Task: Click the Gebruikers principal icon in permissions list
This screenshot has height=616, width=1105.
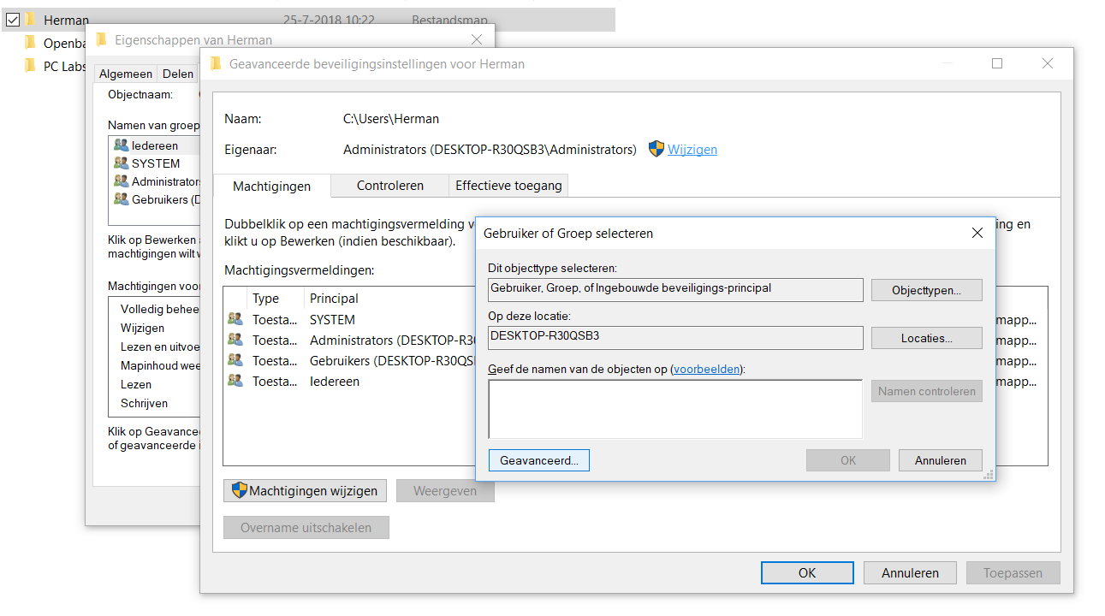Action: 235,360
